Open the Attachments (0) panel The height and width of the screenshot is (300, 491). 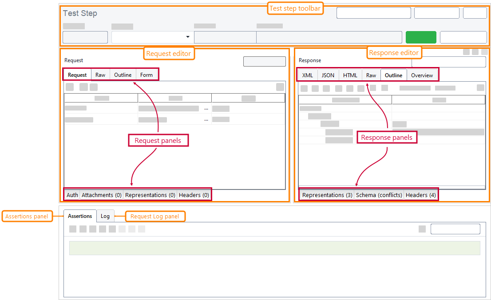coord(102,194)
